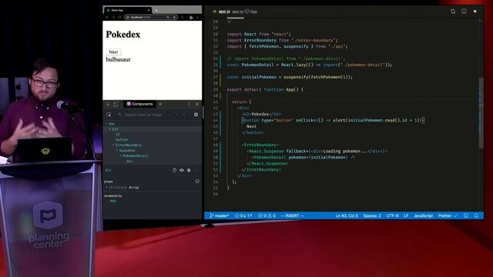493x277 pixels.
Task: Collapse the App node arrow
Action: pos(106,124)
